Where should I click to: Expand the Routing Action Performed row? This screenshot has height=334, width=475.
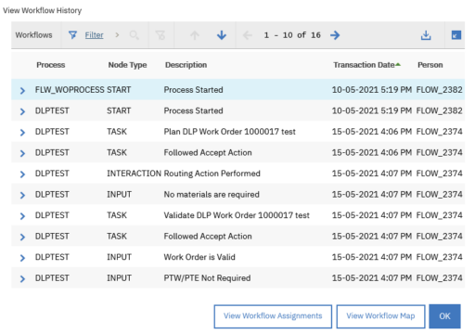pos(22,174)
